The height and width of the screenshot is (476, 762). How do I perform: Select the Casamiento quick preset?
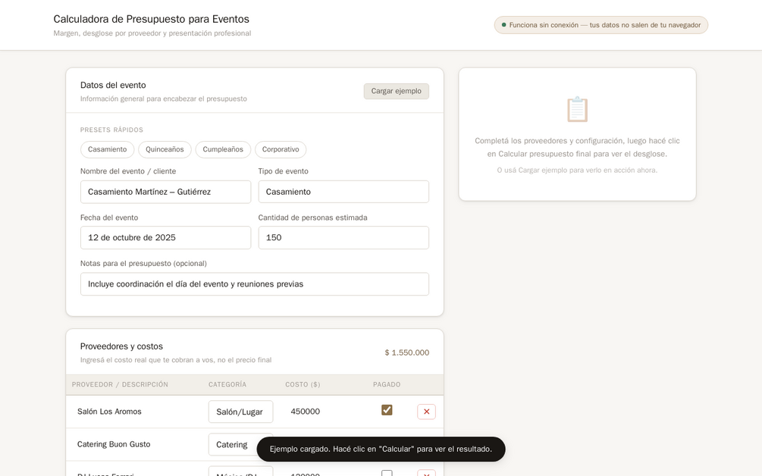(108, 149)
